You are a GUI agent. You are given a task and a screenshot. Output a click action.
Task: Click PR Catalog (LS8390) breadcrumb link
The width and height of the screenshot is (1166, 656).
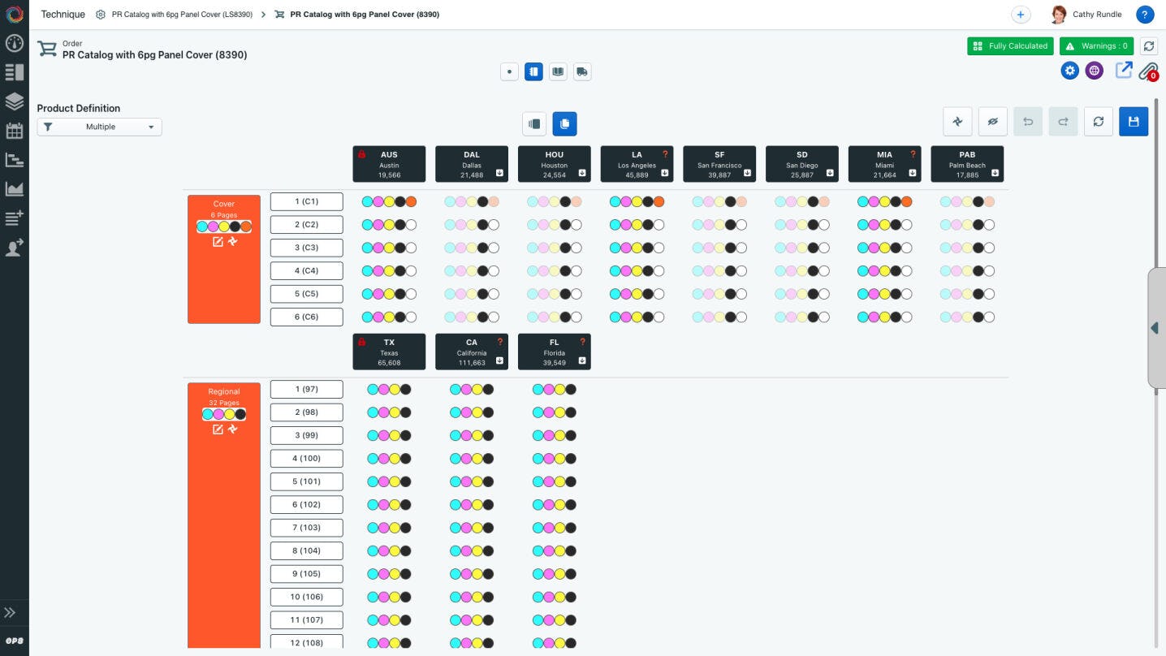click(184, 15)
